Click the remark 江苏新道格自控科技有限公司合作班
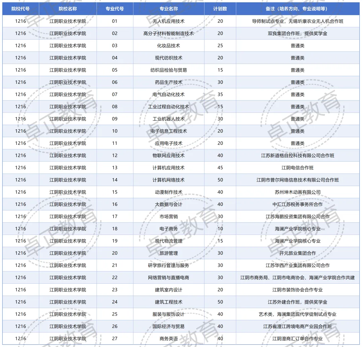The image size is (362, 347). tap(298, 156)
